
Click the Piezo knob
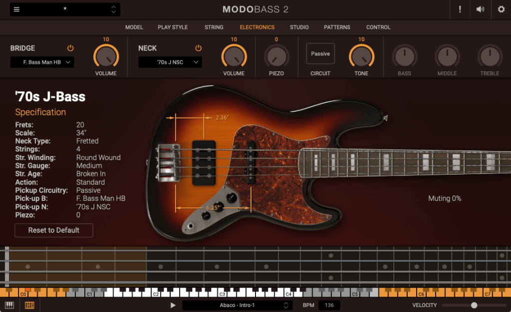coord(276,57)
